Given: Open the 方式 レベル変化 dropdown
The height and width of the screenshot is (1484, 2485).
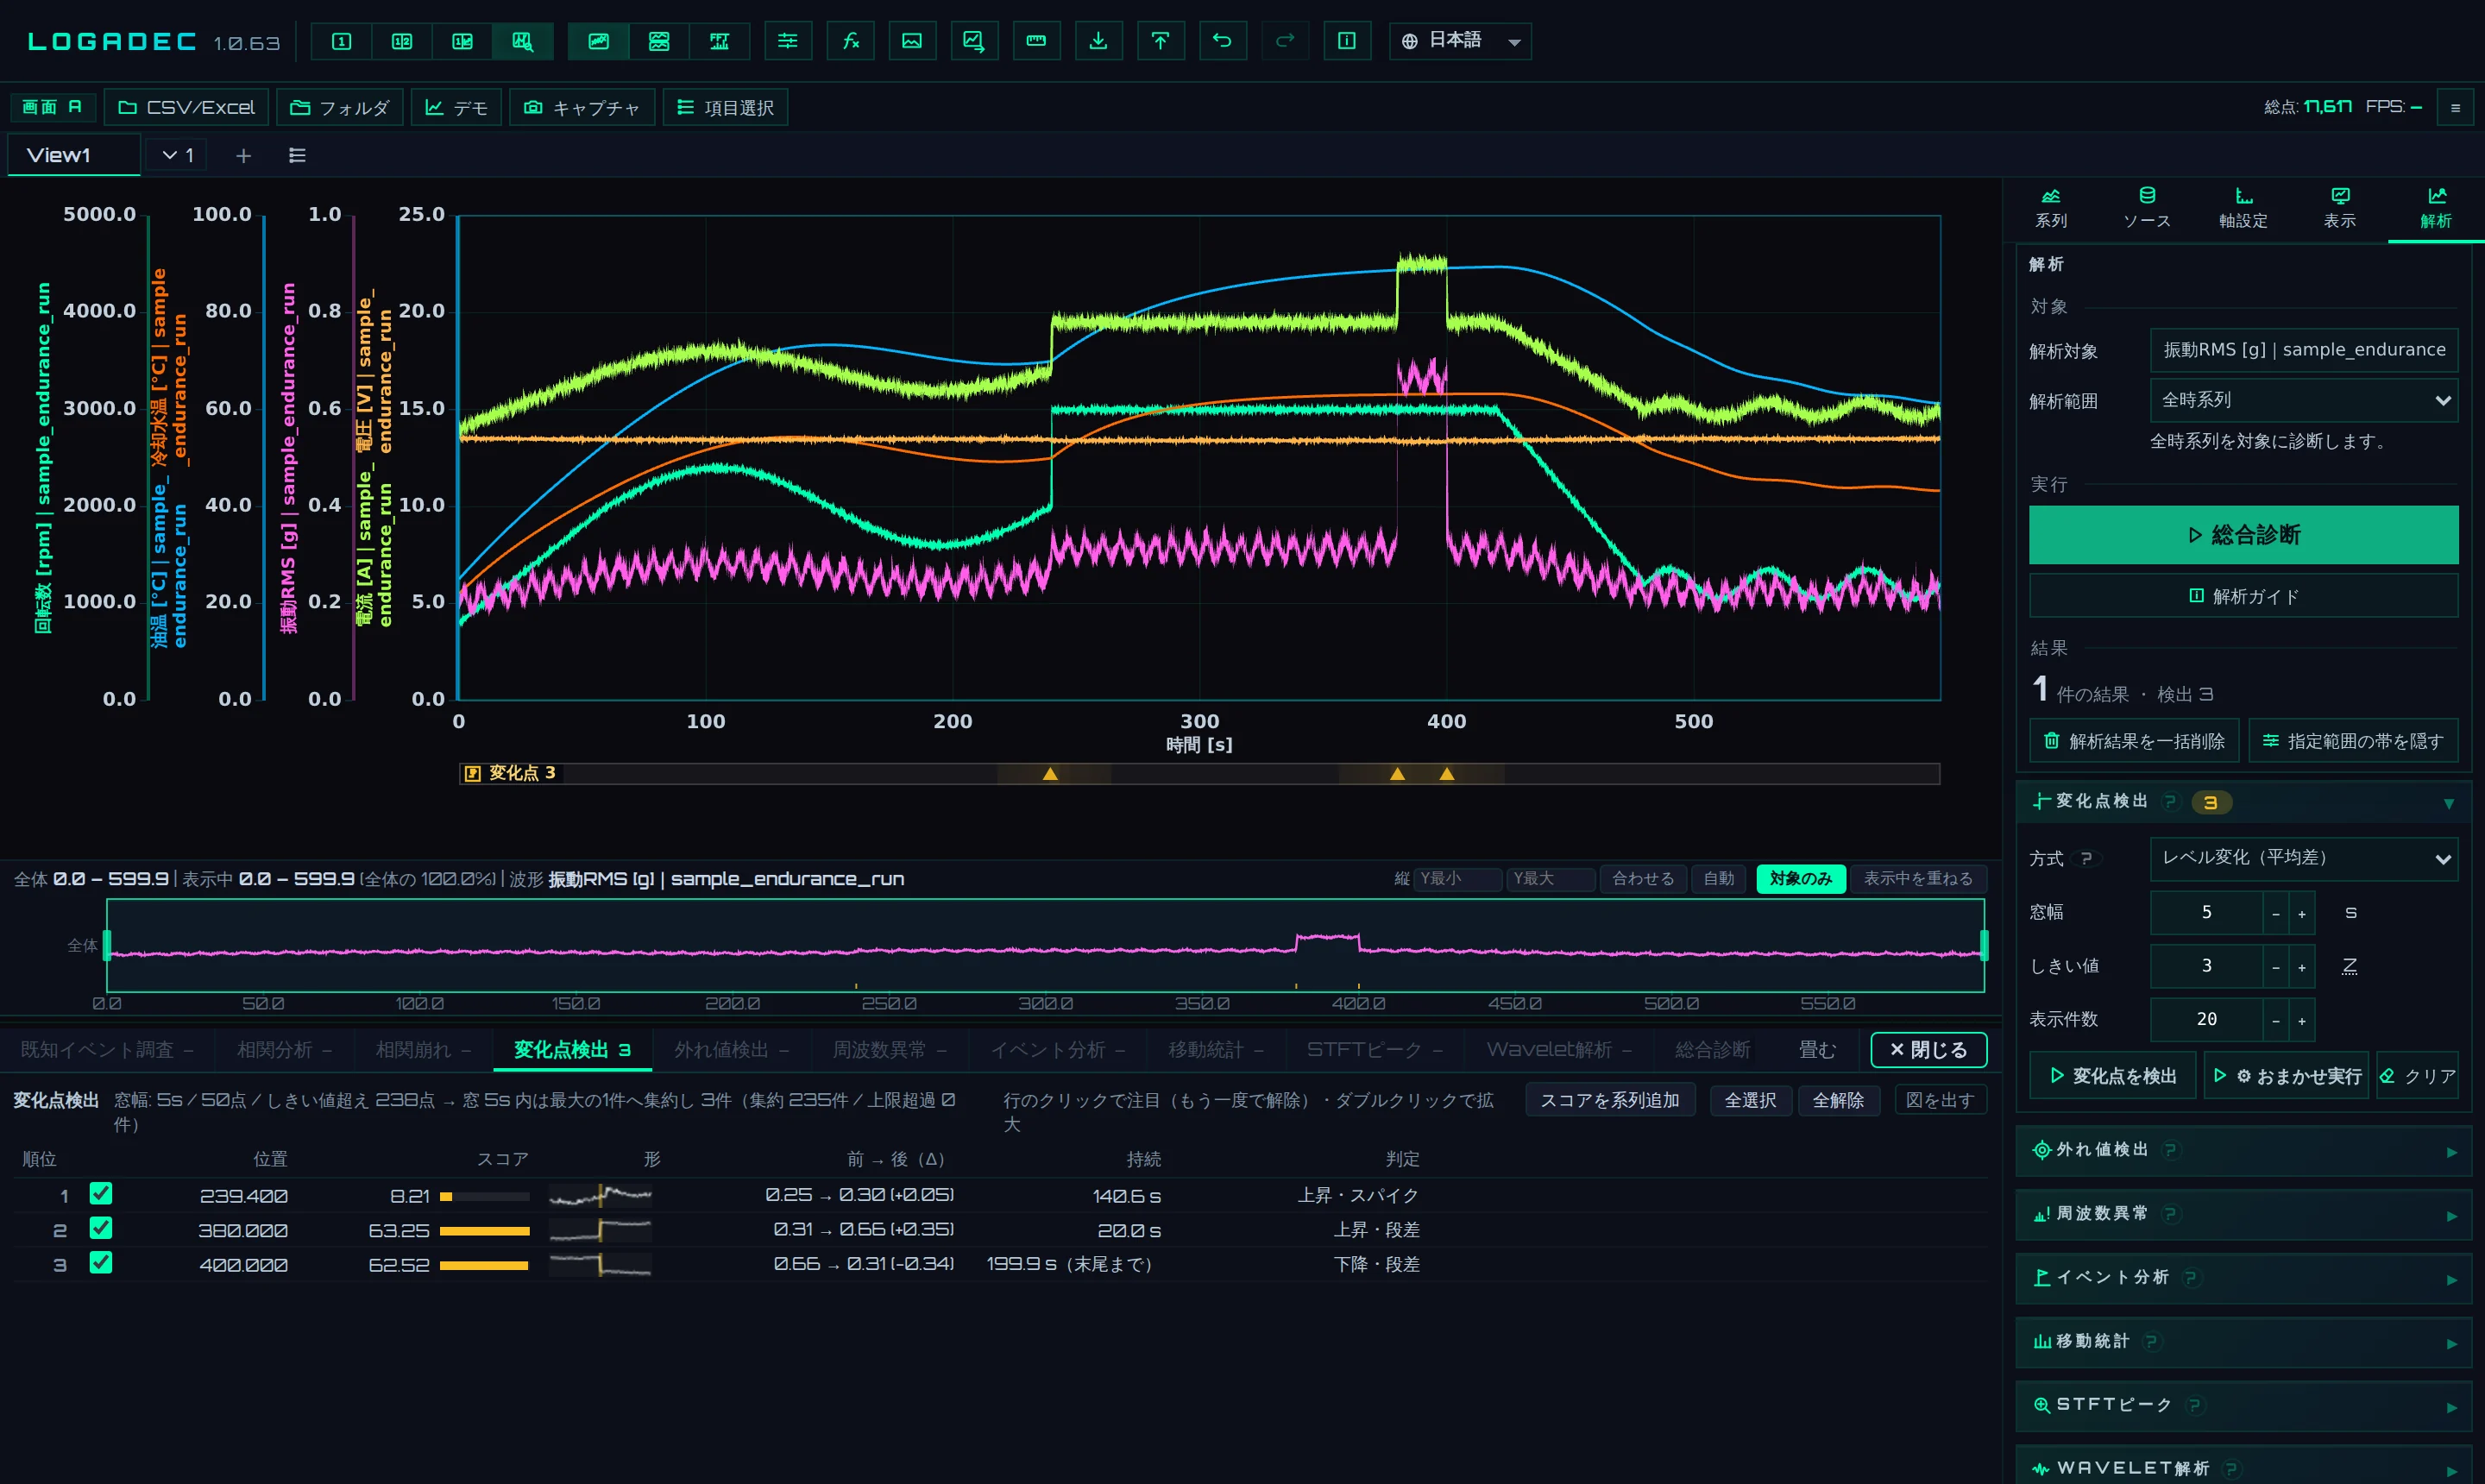Looking at the screenshot, I should point(2303,858).
